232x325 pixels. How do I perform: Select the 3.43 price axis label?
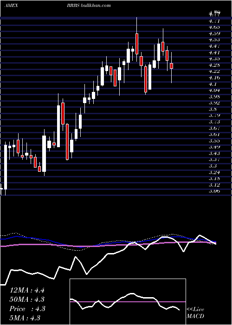214,153
